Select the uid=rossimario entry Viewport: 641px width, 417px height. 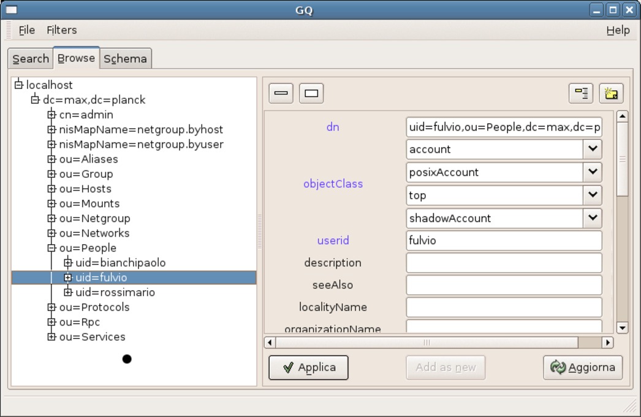pos(115,292)
